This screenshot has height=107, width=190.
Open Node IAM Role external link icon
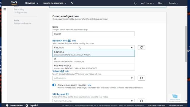pyautogui.click(x=69, y=41)
